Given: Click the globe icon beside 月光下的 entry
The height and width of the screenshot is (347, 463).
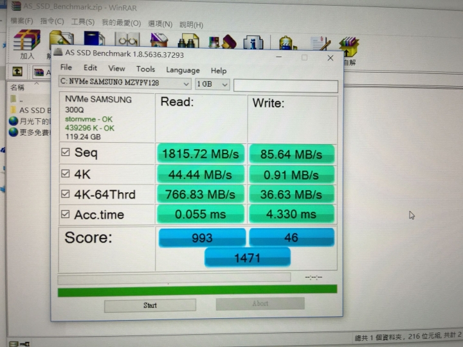Looking at the screenshot, I should (14, 121).
